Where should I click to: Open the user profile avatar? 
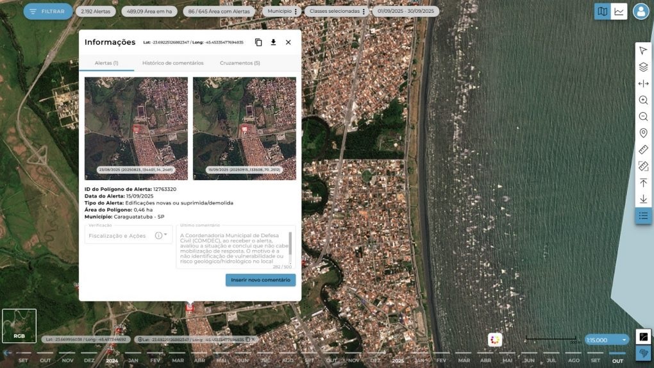coord(641,11)
